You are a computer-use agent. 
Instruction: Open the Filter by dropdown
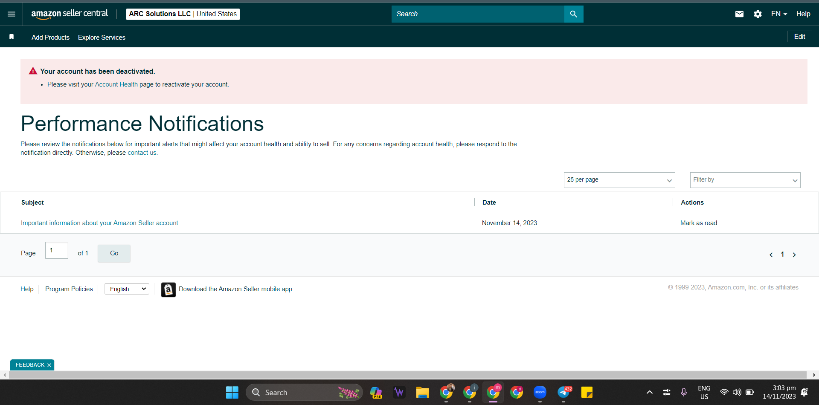point(745,180)
